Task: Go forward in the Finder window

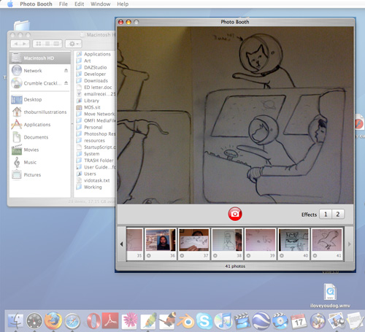Action: [x=25, y=44]
